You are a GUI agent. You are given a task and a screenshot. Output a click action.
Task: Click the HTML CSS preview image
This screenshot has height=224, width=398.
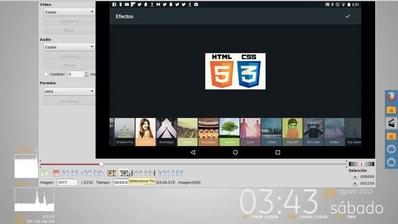(x=235, y=71)
